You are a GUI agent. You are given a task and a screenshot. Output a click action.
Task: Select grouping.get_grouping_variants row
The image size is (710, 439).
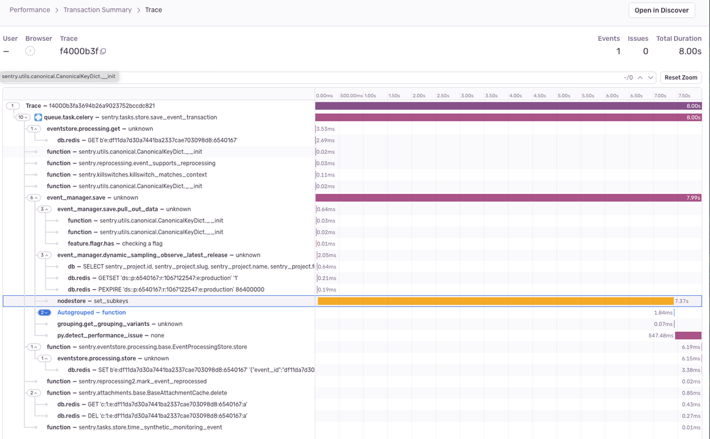click(352, 324)
